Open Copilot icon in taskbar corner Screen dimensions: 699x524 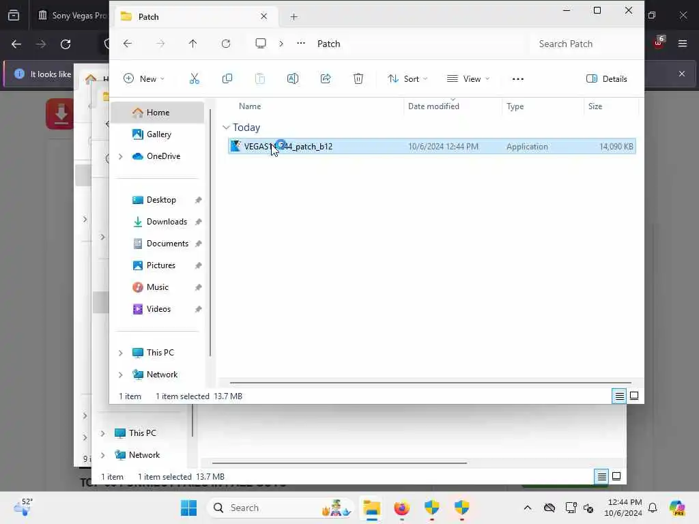(677, 508)
